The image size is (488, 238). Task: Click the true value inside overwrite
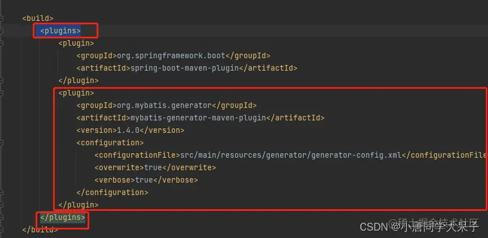(153, 167)
